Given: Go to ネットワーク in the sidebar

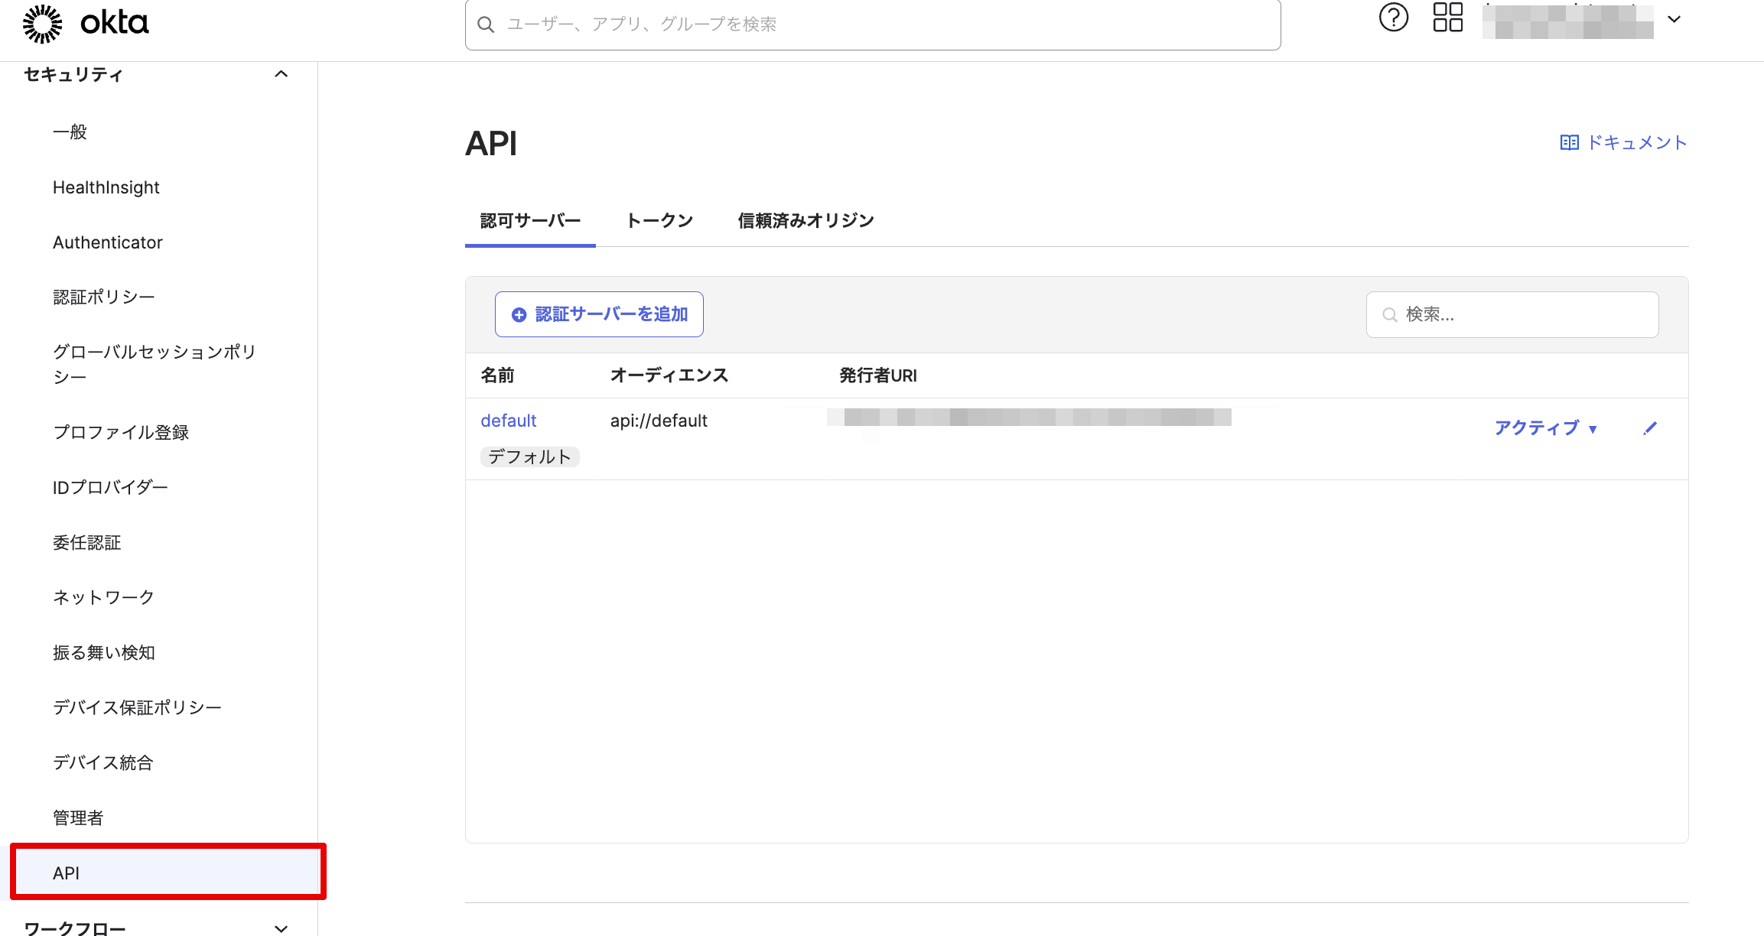Looking at the screenshot, I should point(104,597).
